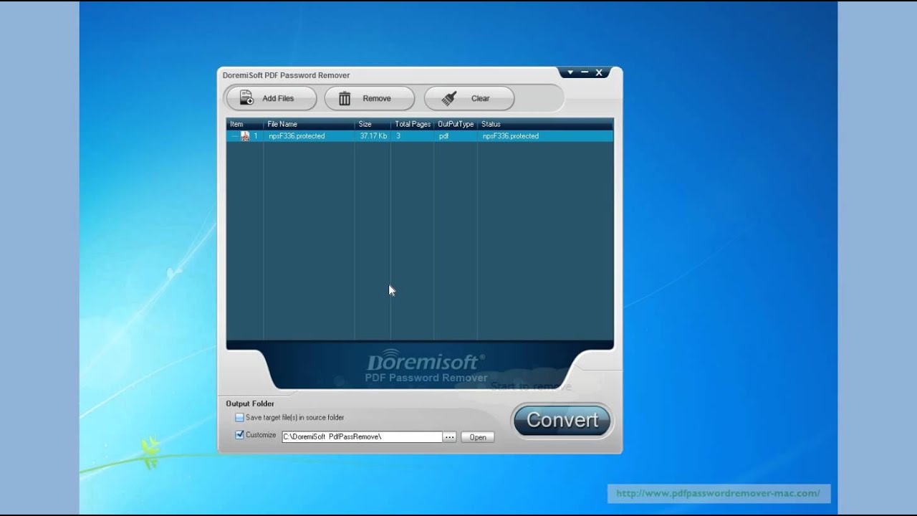Enable Save target file(s) in source folder

pos(239,417)
